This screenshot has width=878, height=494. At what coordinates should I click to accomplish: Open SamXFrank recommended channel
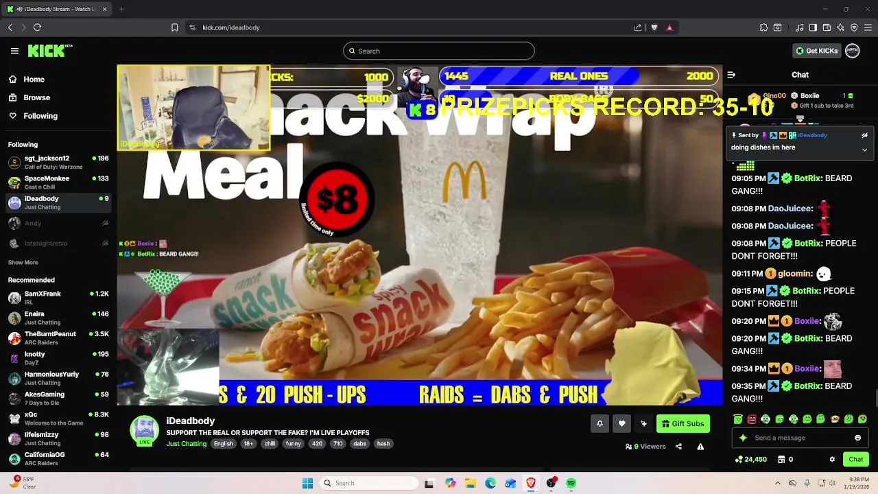click(58, 298)
